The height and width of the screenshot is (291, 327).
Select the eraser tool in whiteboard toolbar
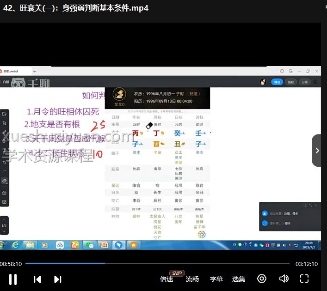coord(4,181)
